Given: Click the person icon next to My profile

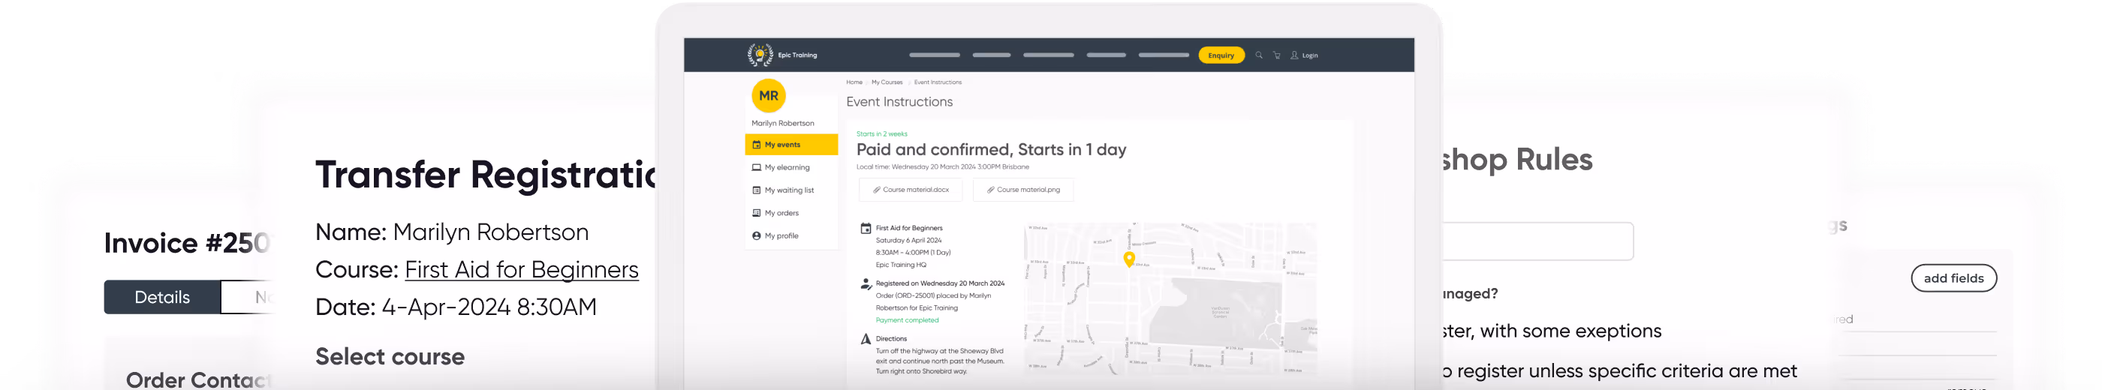Looking at the screenshot, I should pyautogui.click(x=757, y=235).
